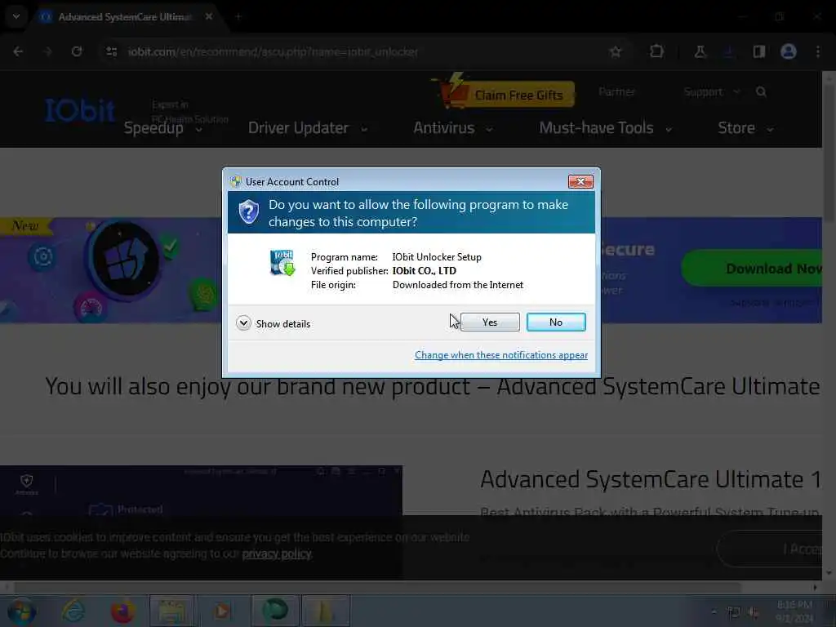Click volume icon in system tray
This screenshot has height=627, width=836.
(754, 612)
